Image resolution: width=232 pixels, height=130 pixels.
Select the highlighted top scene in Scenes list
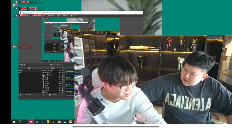(30, 70)
